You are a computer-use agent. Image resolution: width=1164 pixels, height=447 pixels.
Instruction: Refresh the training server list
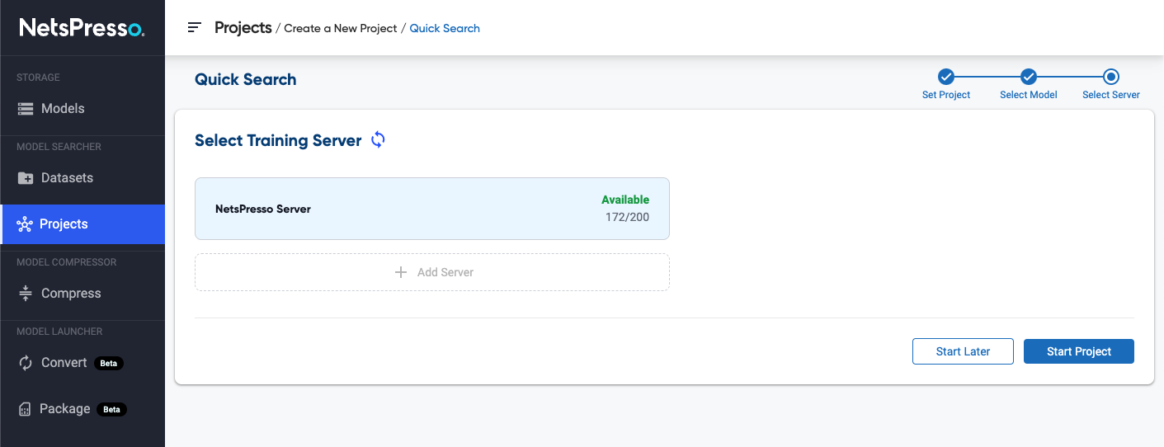point(378,139)
